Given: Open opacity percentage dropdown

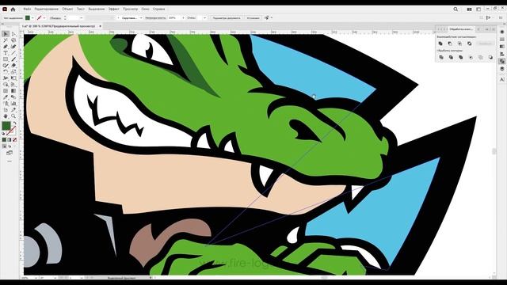Looking at the screenshot, I should pyautogui.click(x=183, y=18).
